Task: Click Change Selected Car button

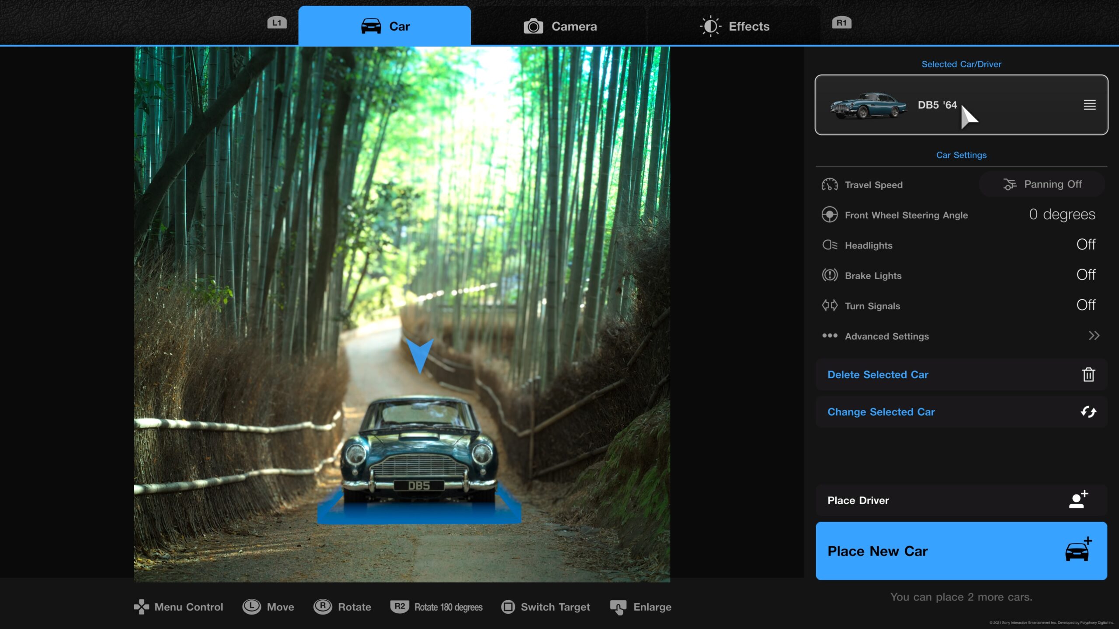Action: click(x=961, y=412)
